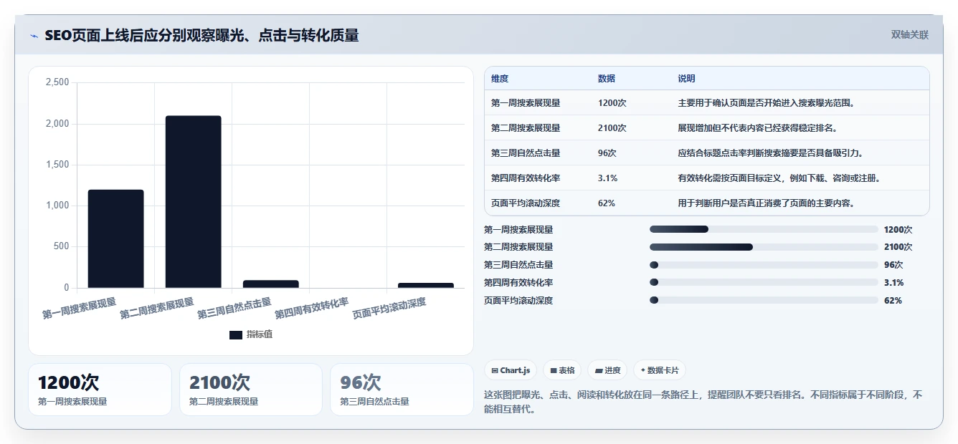
Task: Click the description about 稳定排名
Action: coord(758,128)
